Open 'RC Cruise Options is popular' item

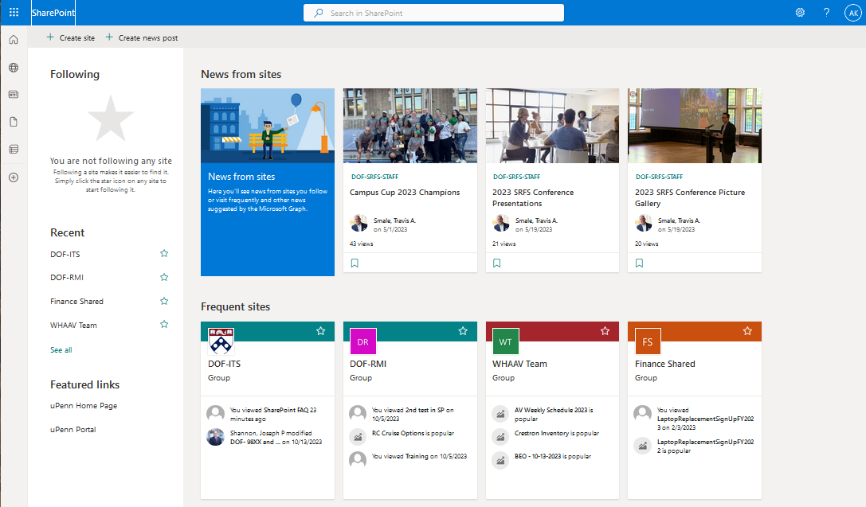coord(413,434)
